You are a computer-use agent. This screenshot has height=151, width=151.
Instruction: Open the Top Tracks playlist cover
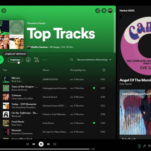pyautogui.click(x=12, y=35)
